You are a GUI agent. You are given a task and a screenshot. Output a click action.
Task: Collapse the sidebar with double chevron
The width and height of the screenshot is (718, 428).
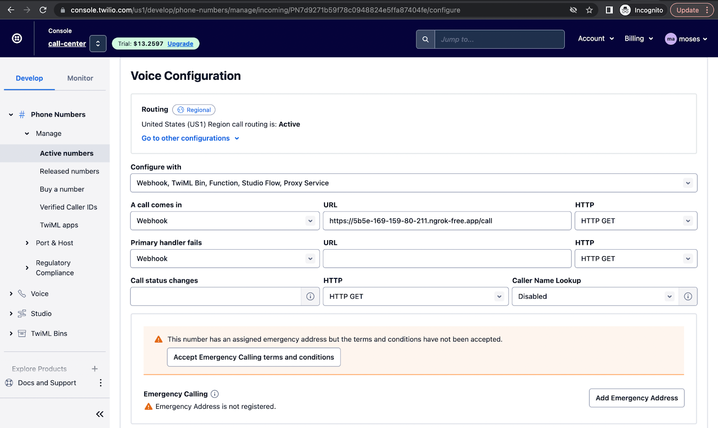(x=100, y=414)
